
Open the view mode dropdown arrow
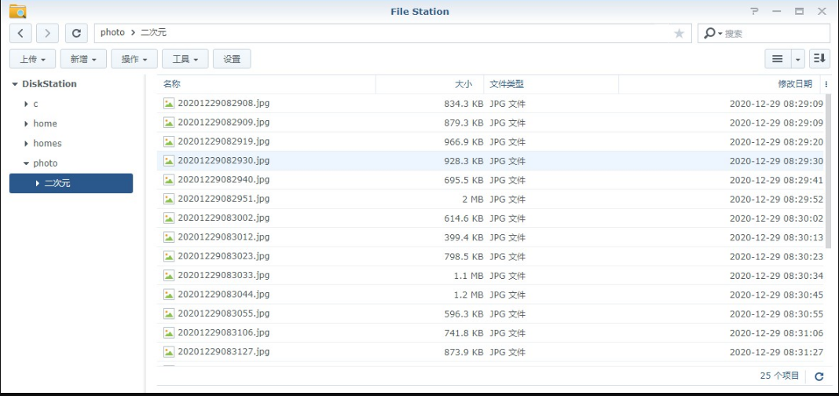[798, 59]
